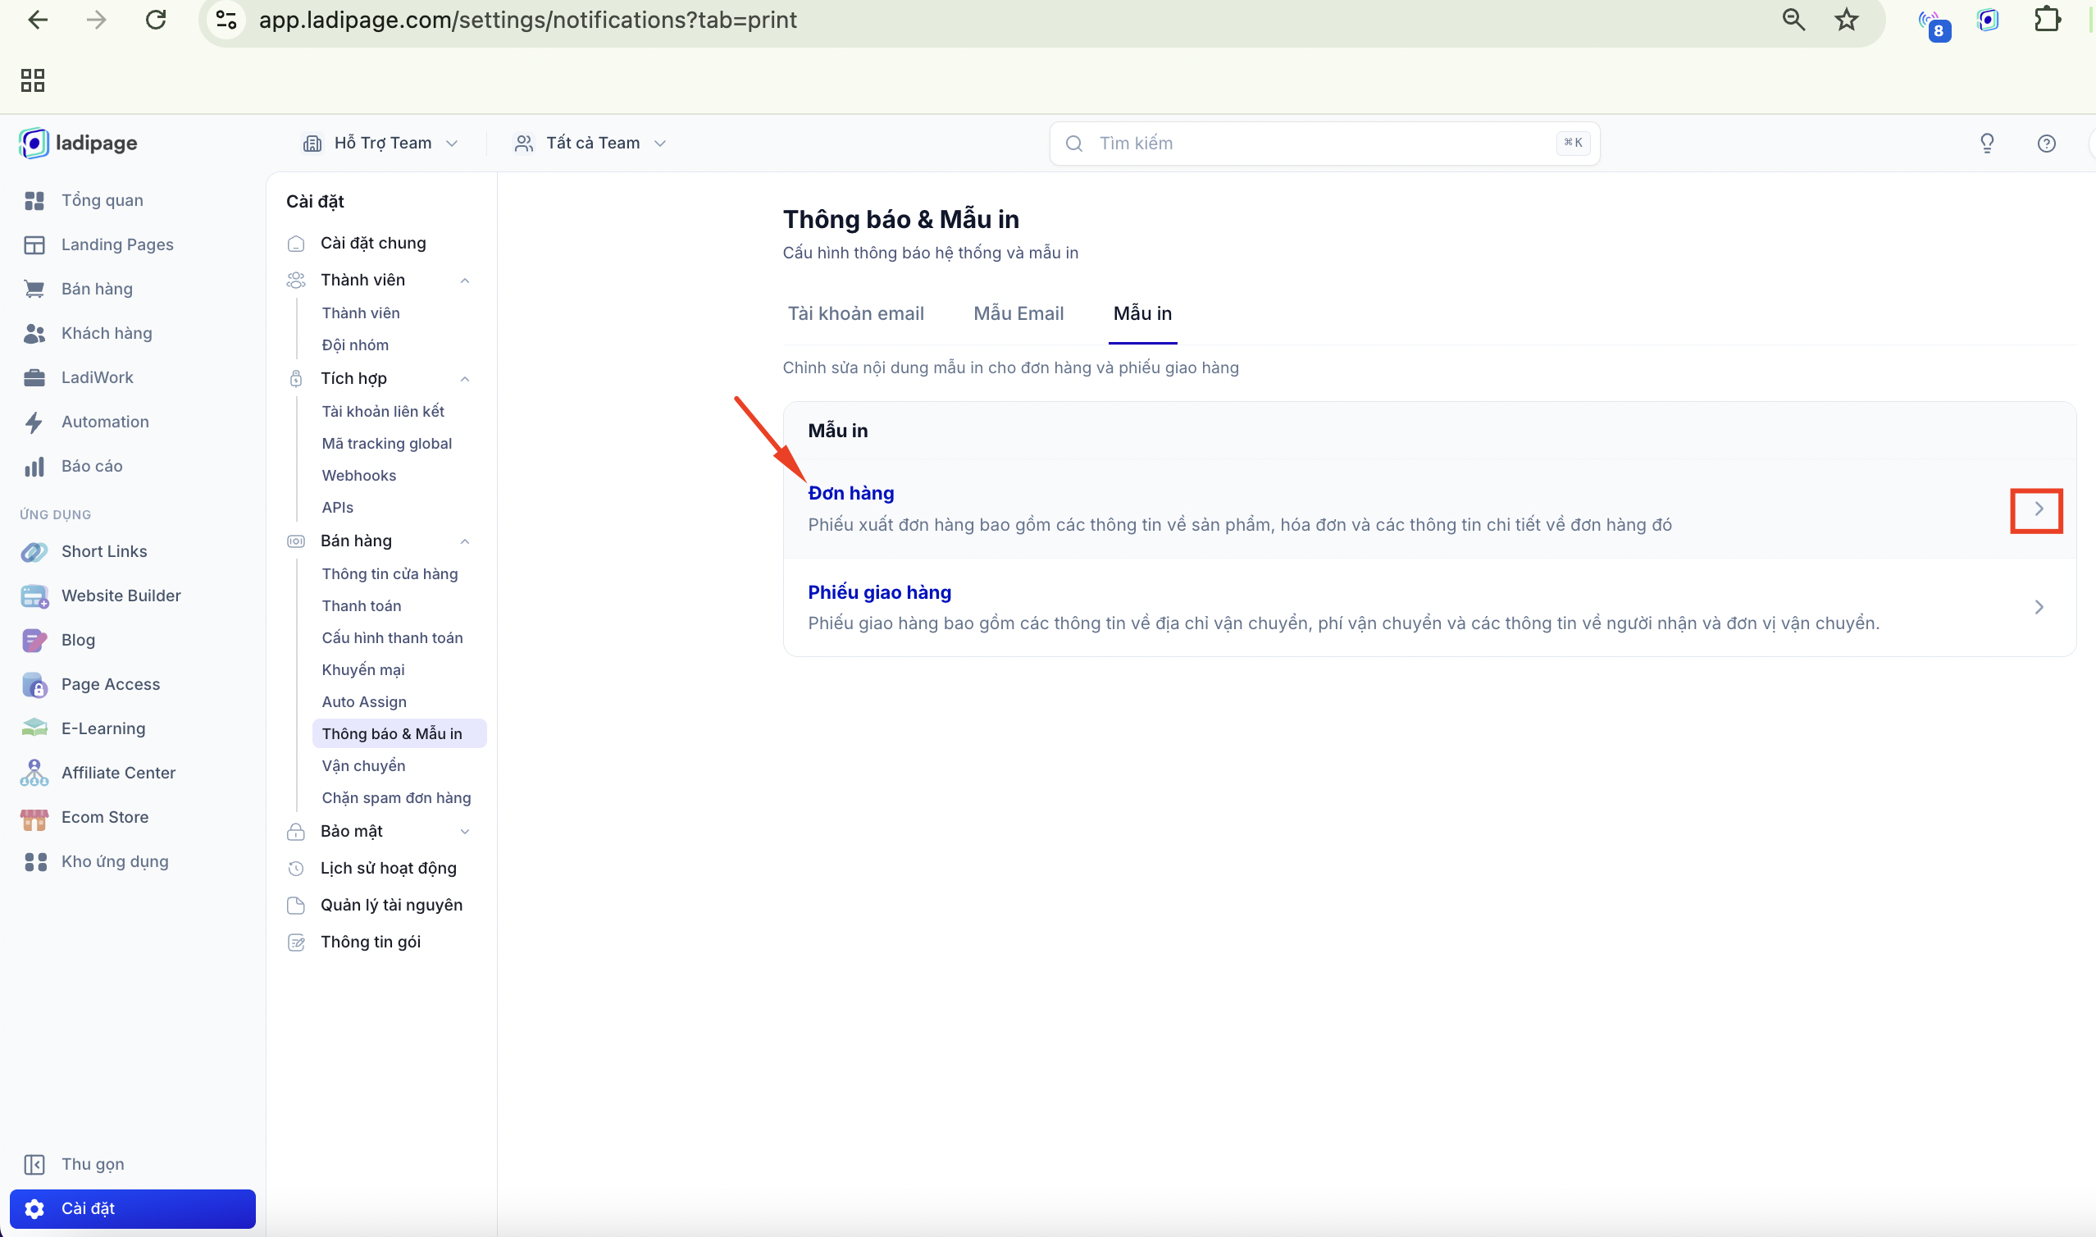Open Kho ứng dụng app store
Image resolution: width=2096 pixels, height=1237 pixels.
pyautogui.click(x=115, y=860)
